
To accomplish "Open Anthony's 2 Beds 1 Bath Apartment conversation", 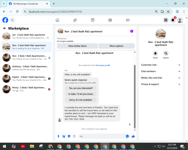I will pyautogui.click(x=26, y=68).
